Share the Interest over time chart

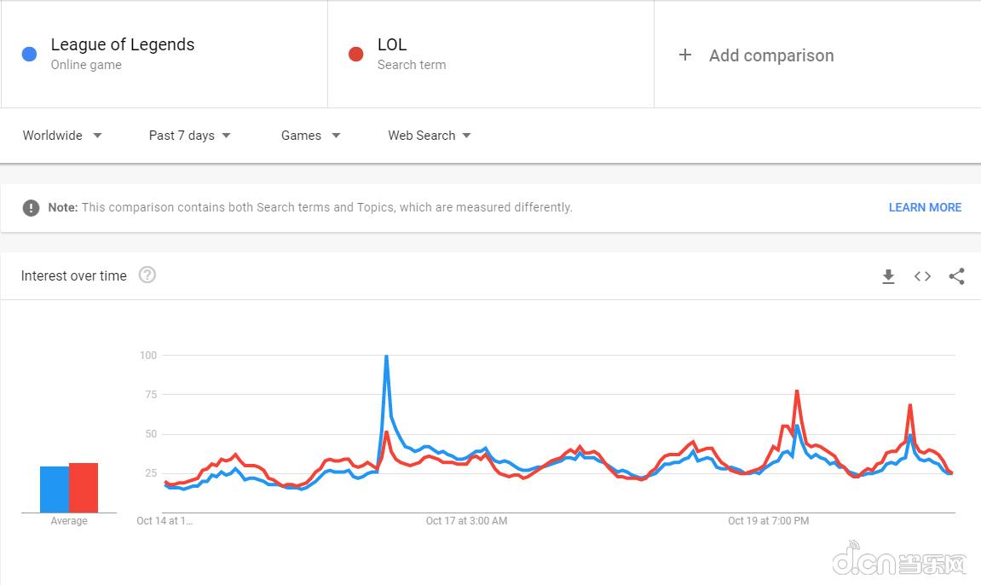pos(956,276)
